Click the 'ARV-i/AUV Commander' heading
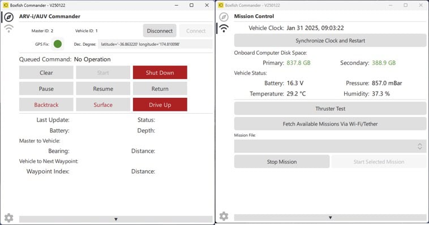Image resolution: width=429 pixels, height=225 pixels. 49,16
